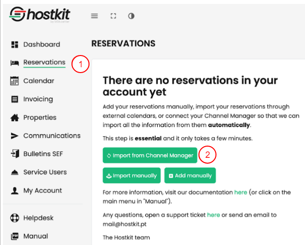Select Reservations in the sidebar

[44, 62]
